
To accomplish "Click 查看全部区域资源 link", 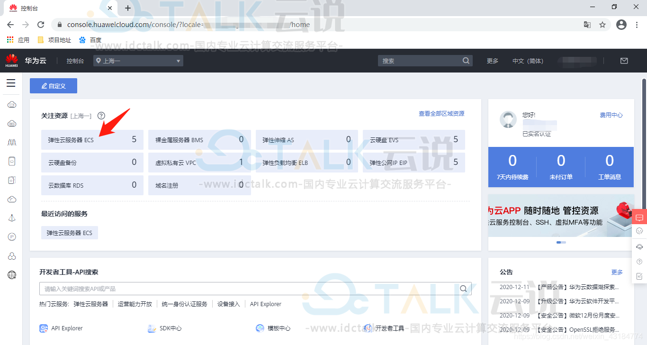I will pyautogui.click(x=441, y=114).
